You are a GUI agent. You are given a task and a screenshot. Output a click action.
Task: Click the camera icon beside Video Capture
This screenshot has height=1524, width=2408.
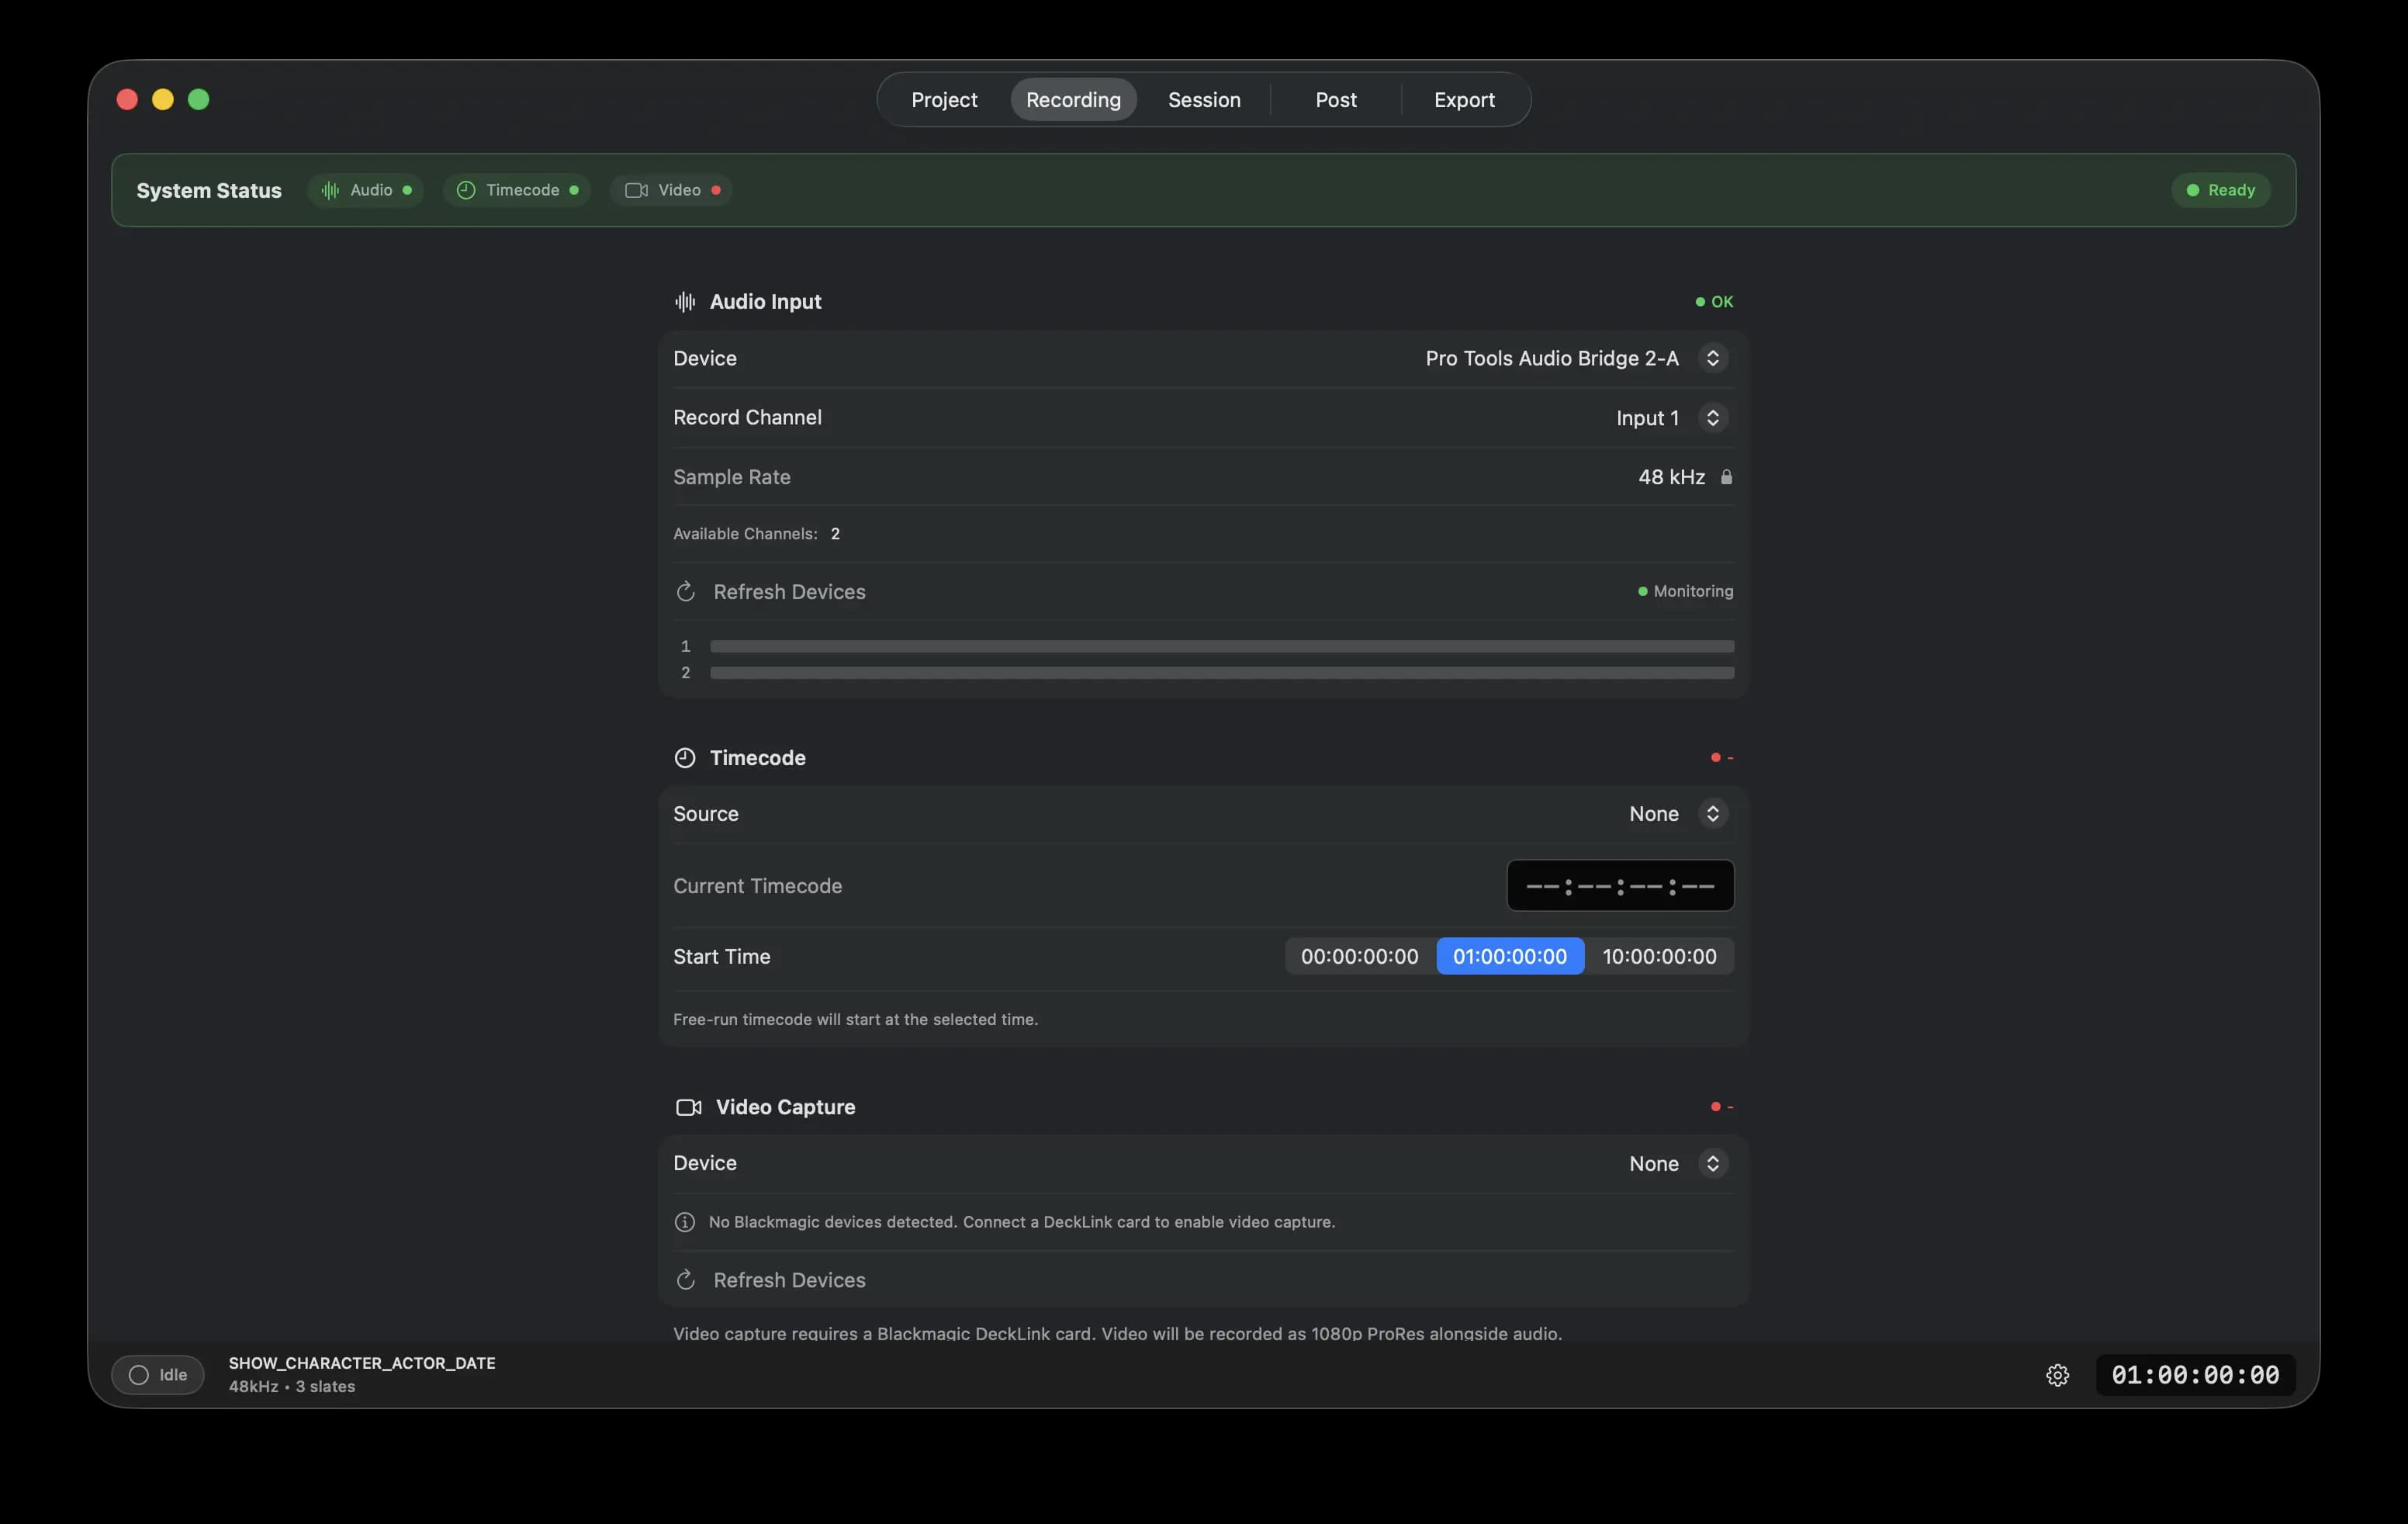pos(688,1107)
